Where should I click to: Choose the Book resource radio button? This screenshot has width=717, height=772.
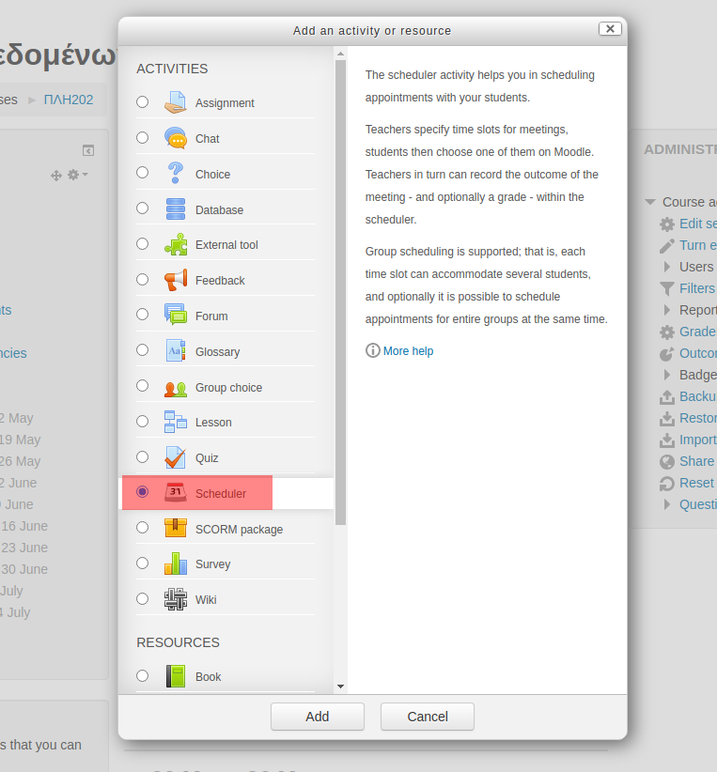point(143,675)
